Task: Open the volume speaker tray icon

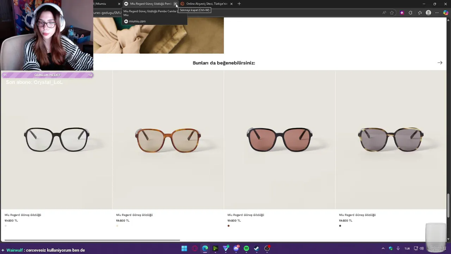Action: pyautogui.click(x=422, y=249)
